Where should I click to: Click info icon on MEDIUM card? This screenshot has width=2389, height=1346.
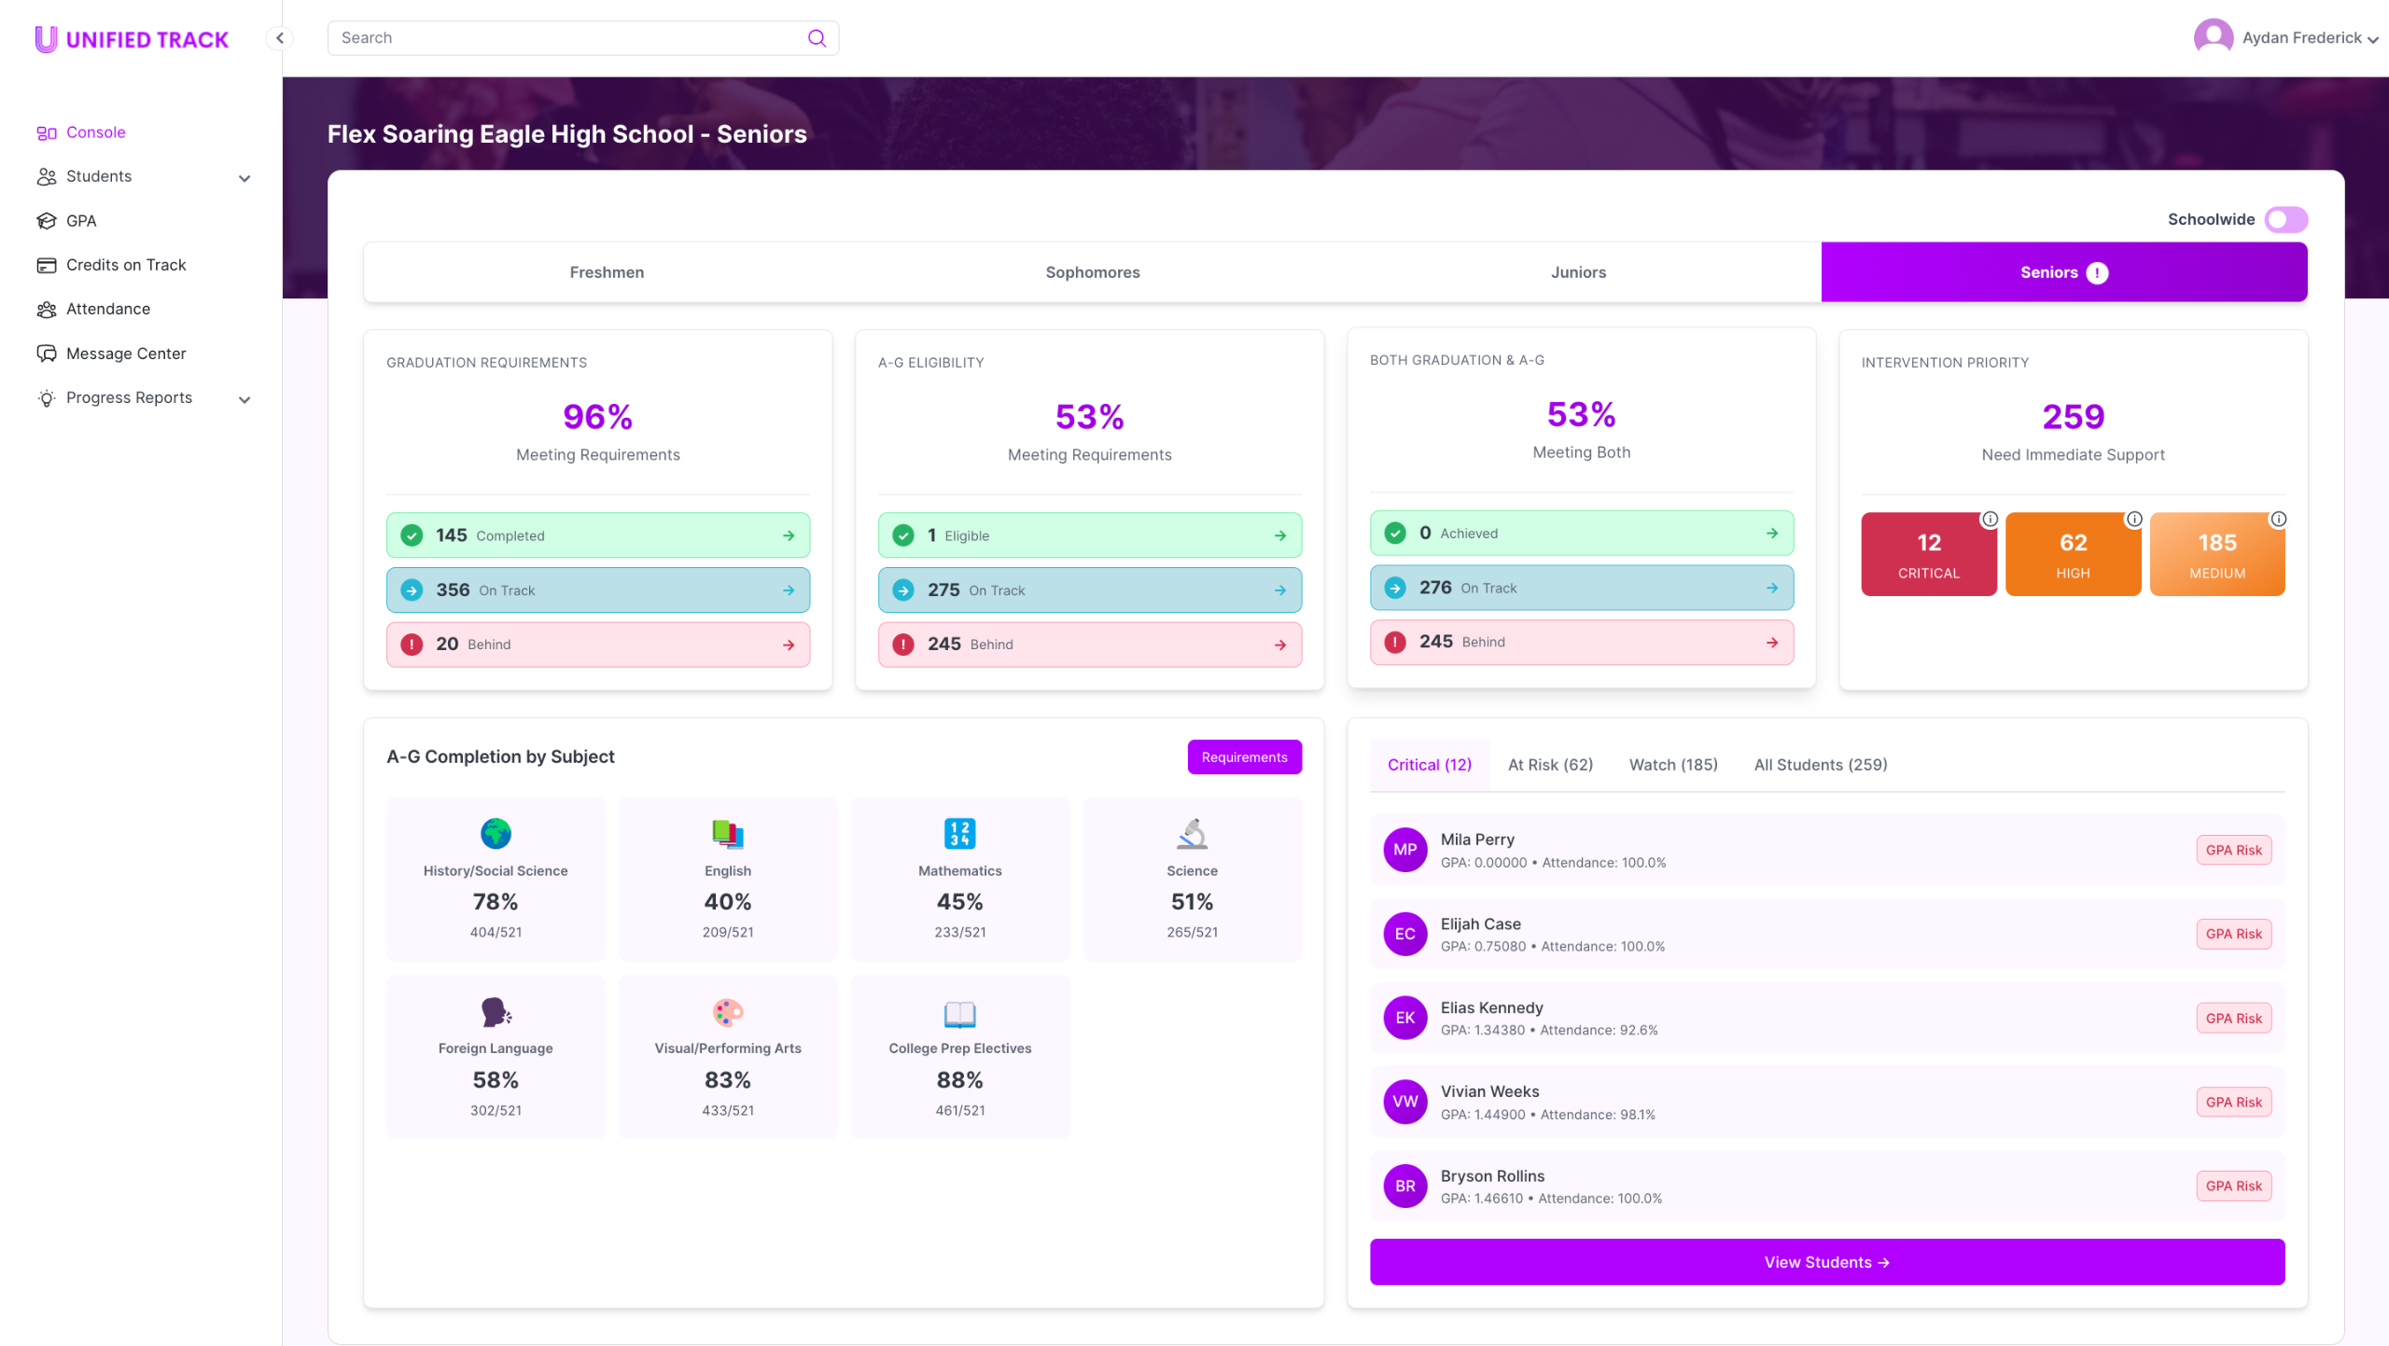pyautogui.click(x=2278, y=520)
